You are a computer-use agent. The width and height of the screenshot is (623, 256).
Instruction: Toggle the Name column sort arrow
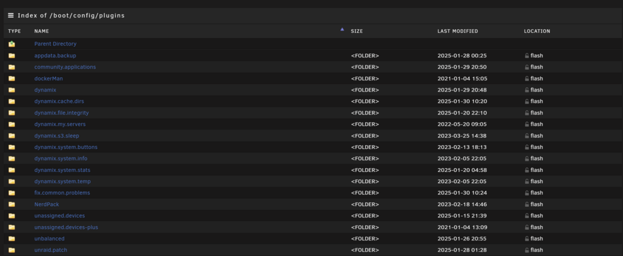(x=342, y=29)
